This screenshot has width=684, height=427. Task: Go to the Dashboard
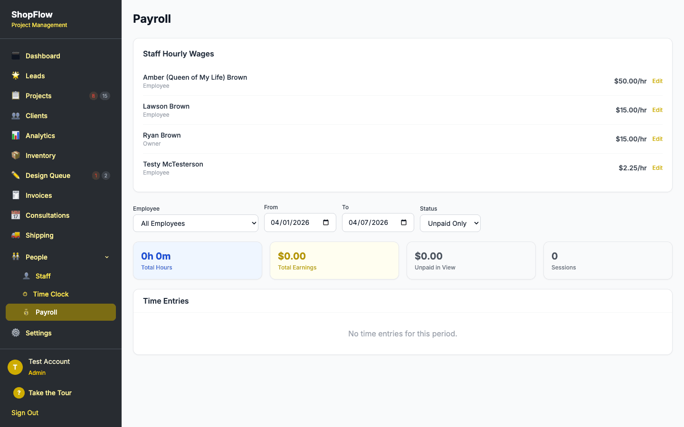pyautogui.click(x=42, y=56)
